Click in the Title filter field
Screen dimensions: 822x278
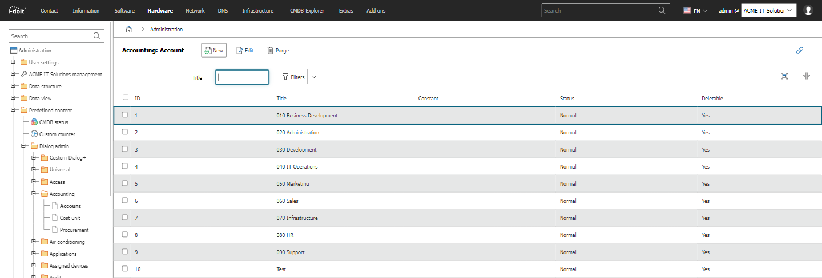(x=242, y=77)
